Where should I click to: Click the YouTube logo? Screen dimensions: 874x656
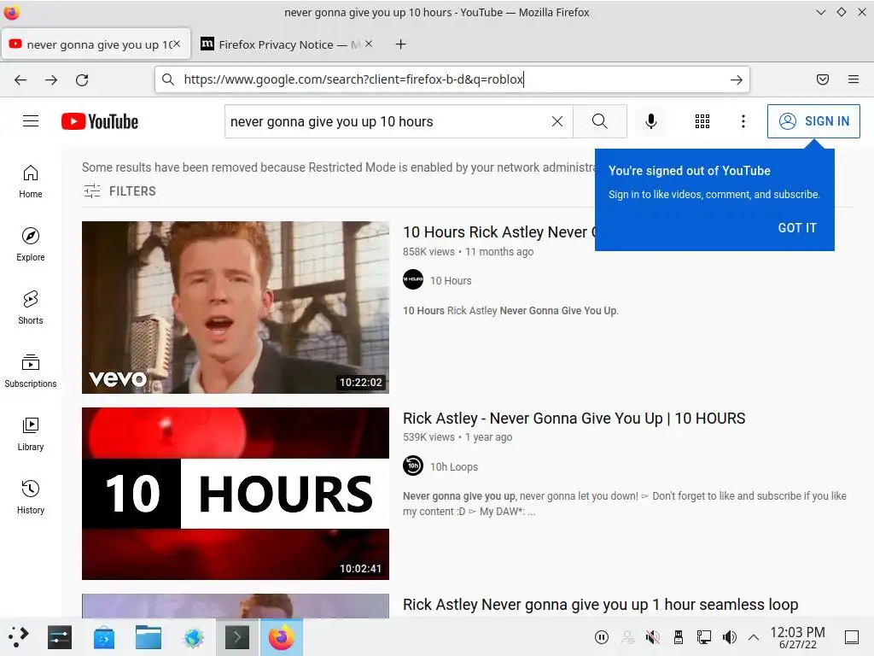coord(100,121)
